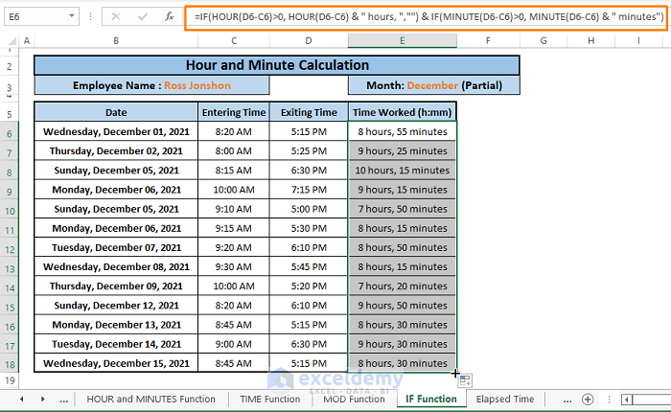Click the Cancel (X) formula bar icon
Viewport: 671px width, 412px height.
tap(116, 16)
